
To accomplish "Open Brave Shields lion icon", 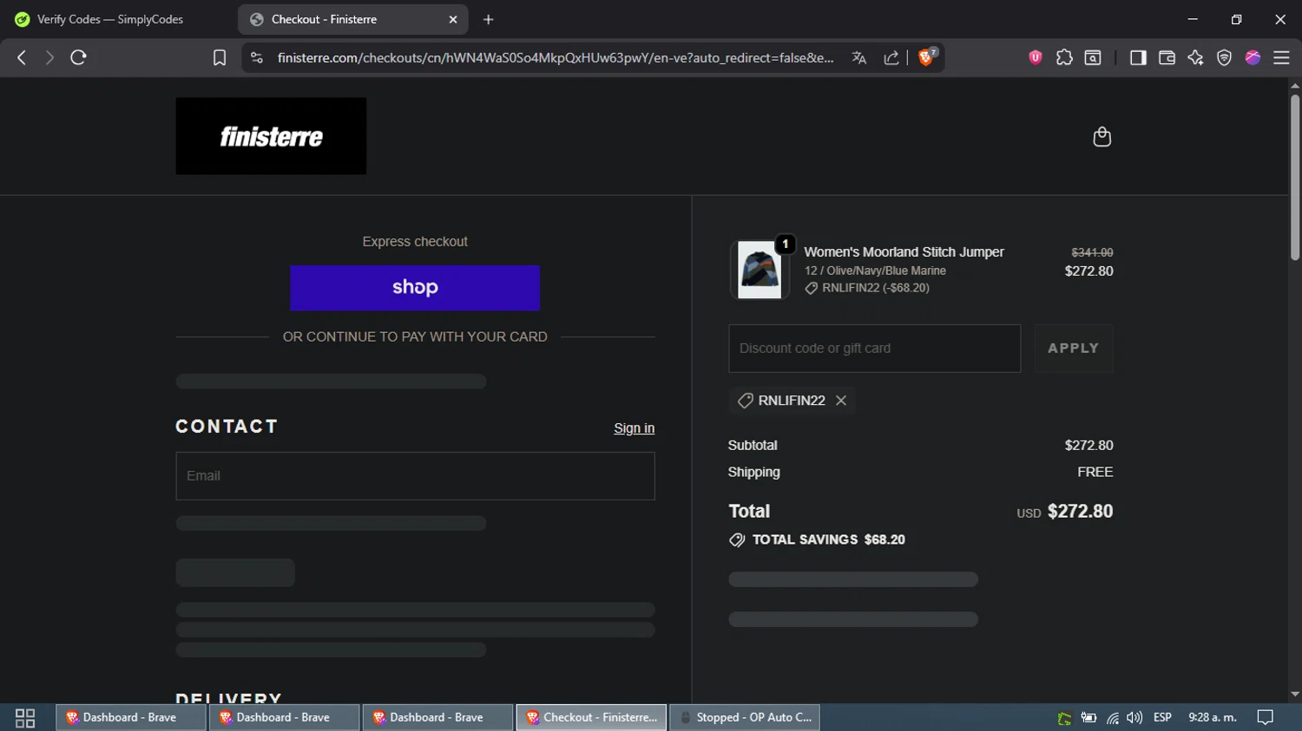I will (927, 57).
